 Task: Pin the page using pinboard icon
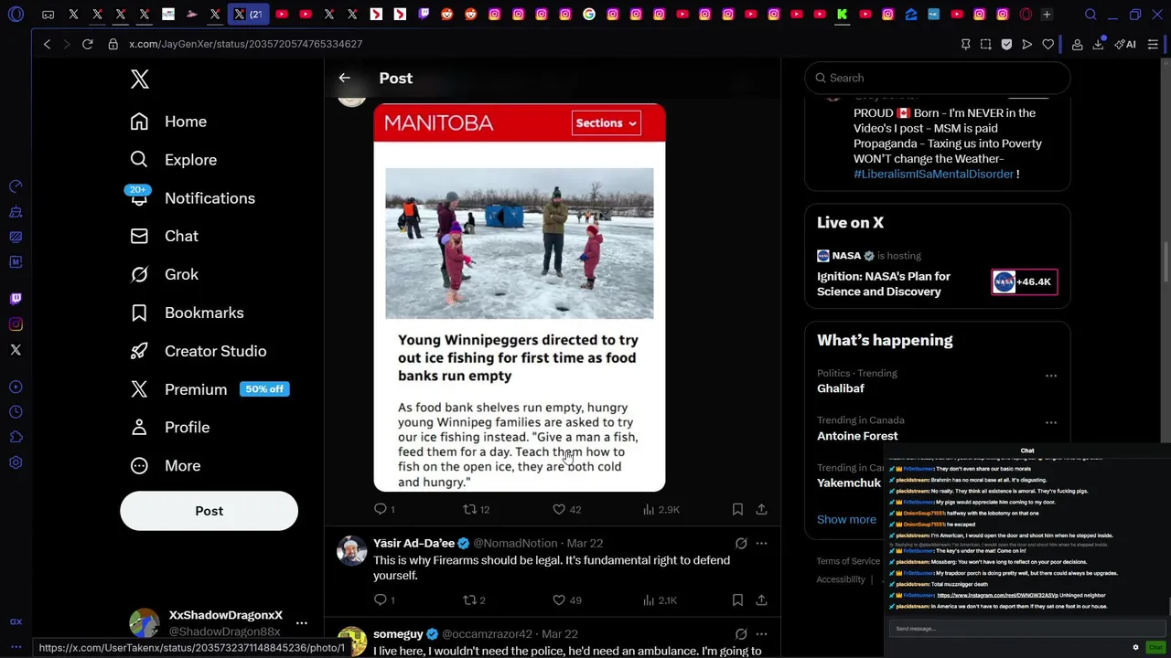965,44
